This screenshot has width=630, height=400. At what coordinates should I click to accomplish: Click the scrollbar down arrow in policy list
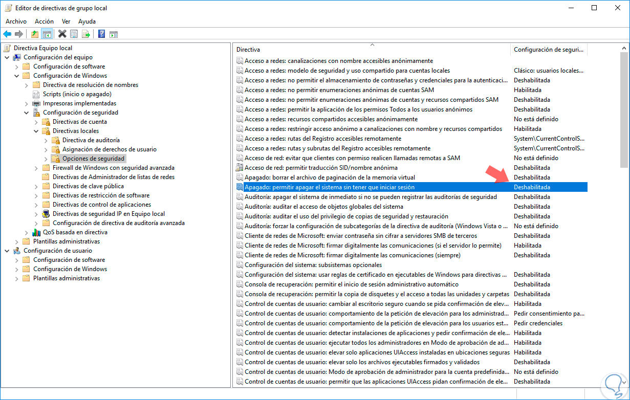pyautogui.click(x=624, y=382)
